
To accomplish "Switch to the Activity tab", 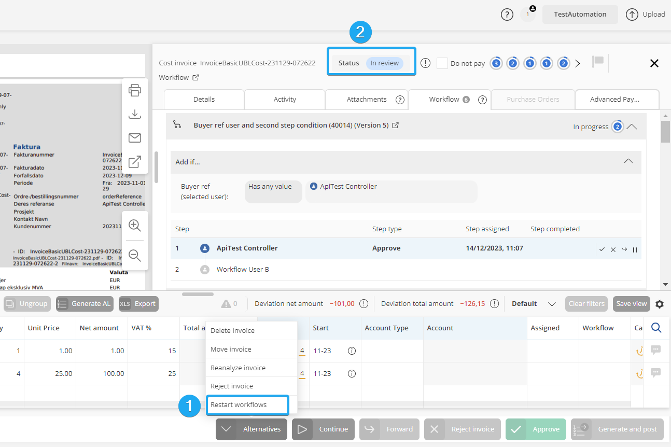I will [285, 100].
